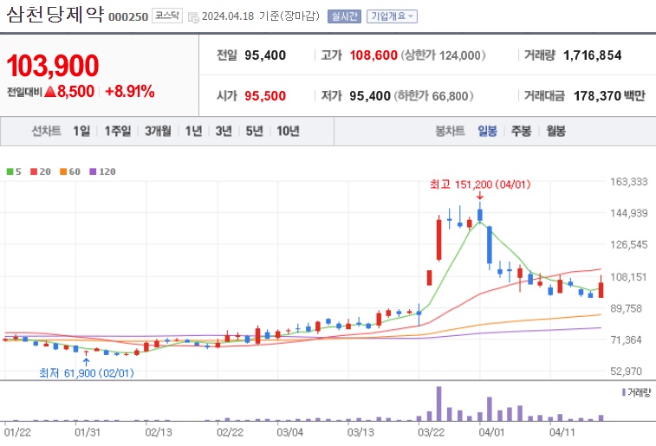Image resolution: width=656 pixels, height=446 pixels.
Task: Click the 상한가 124,000 upper limit text
Action: pos(444,55)
